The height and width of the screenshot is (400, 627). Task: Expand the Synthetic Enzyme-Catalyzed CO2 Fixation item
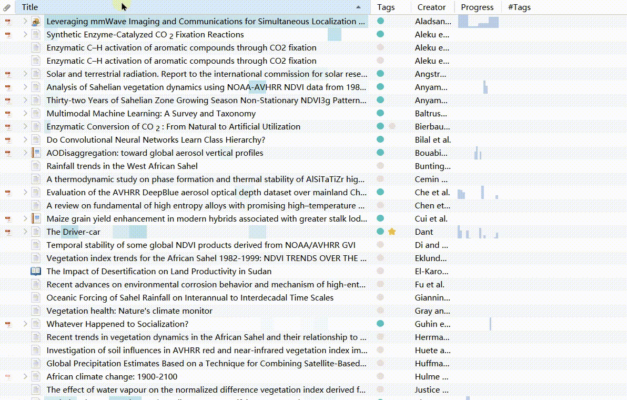tap(25, 35)
